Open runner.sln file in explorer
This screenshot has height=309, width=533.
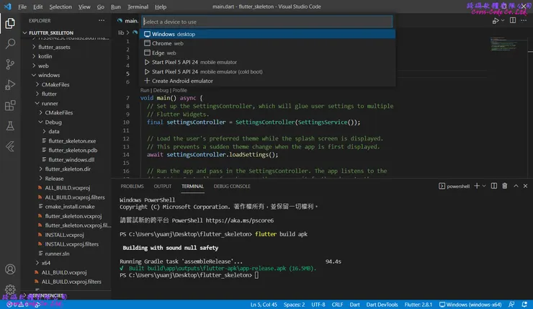[x=57, y=254]
